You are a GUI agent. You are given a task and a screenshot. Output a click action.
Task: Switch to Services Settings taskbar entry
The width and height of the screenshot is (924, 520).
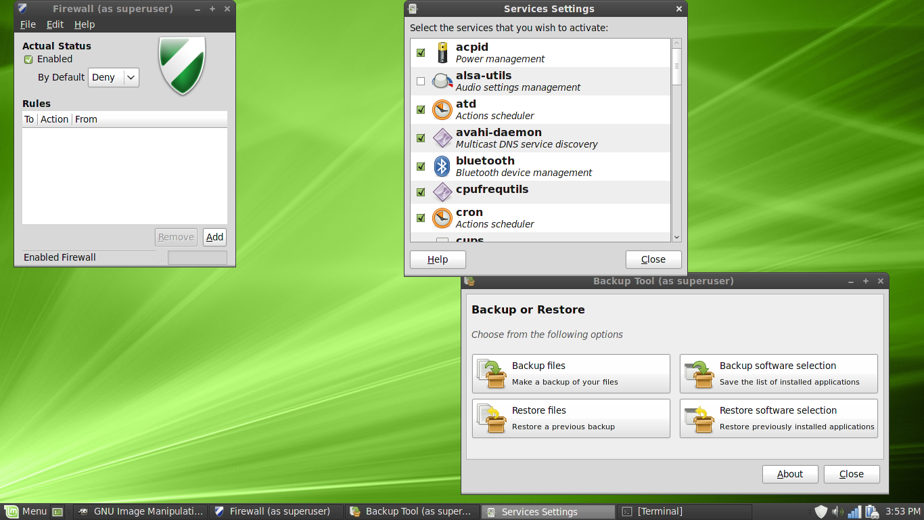tap(548, 512)
